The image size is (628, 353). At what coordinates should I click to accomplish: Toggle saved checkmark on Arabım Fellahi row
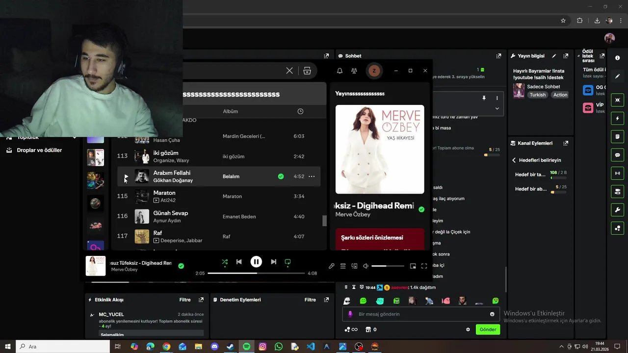coord(281,176)
